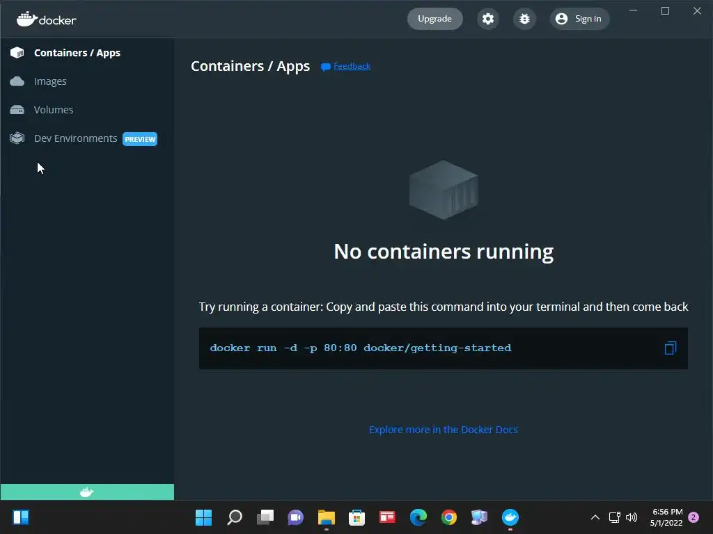Screen dimensions: 713x534
Task: Click the Docker Desktop taskbar icon
Action: 510,517
